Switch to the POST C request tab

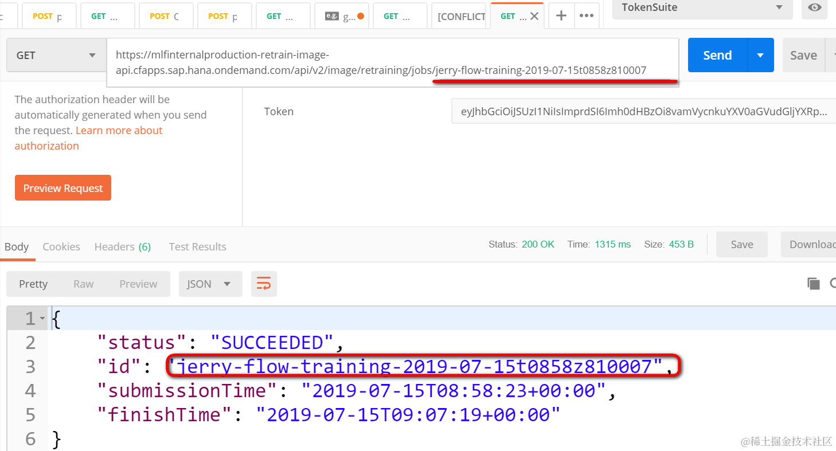pos(165,16)
